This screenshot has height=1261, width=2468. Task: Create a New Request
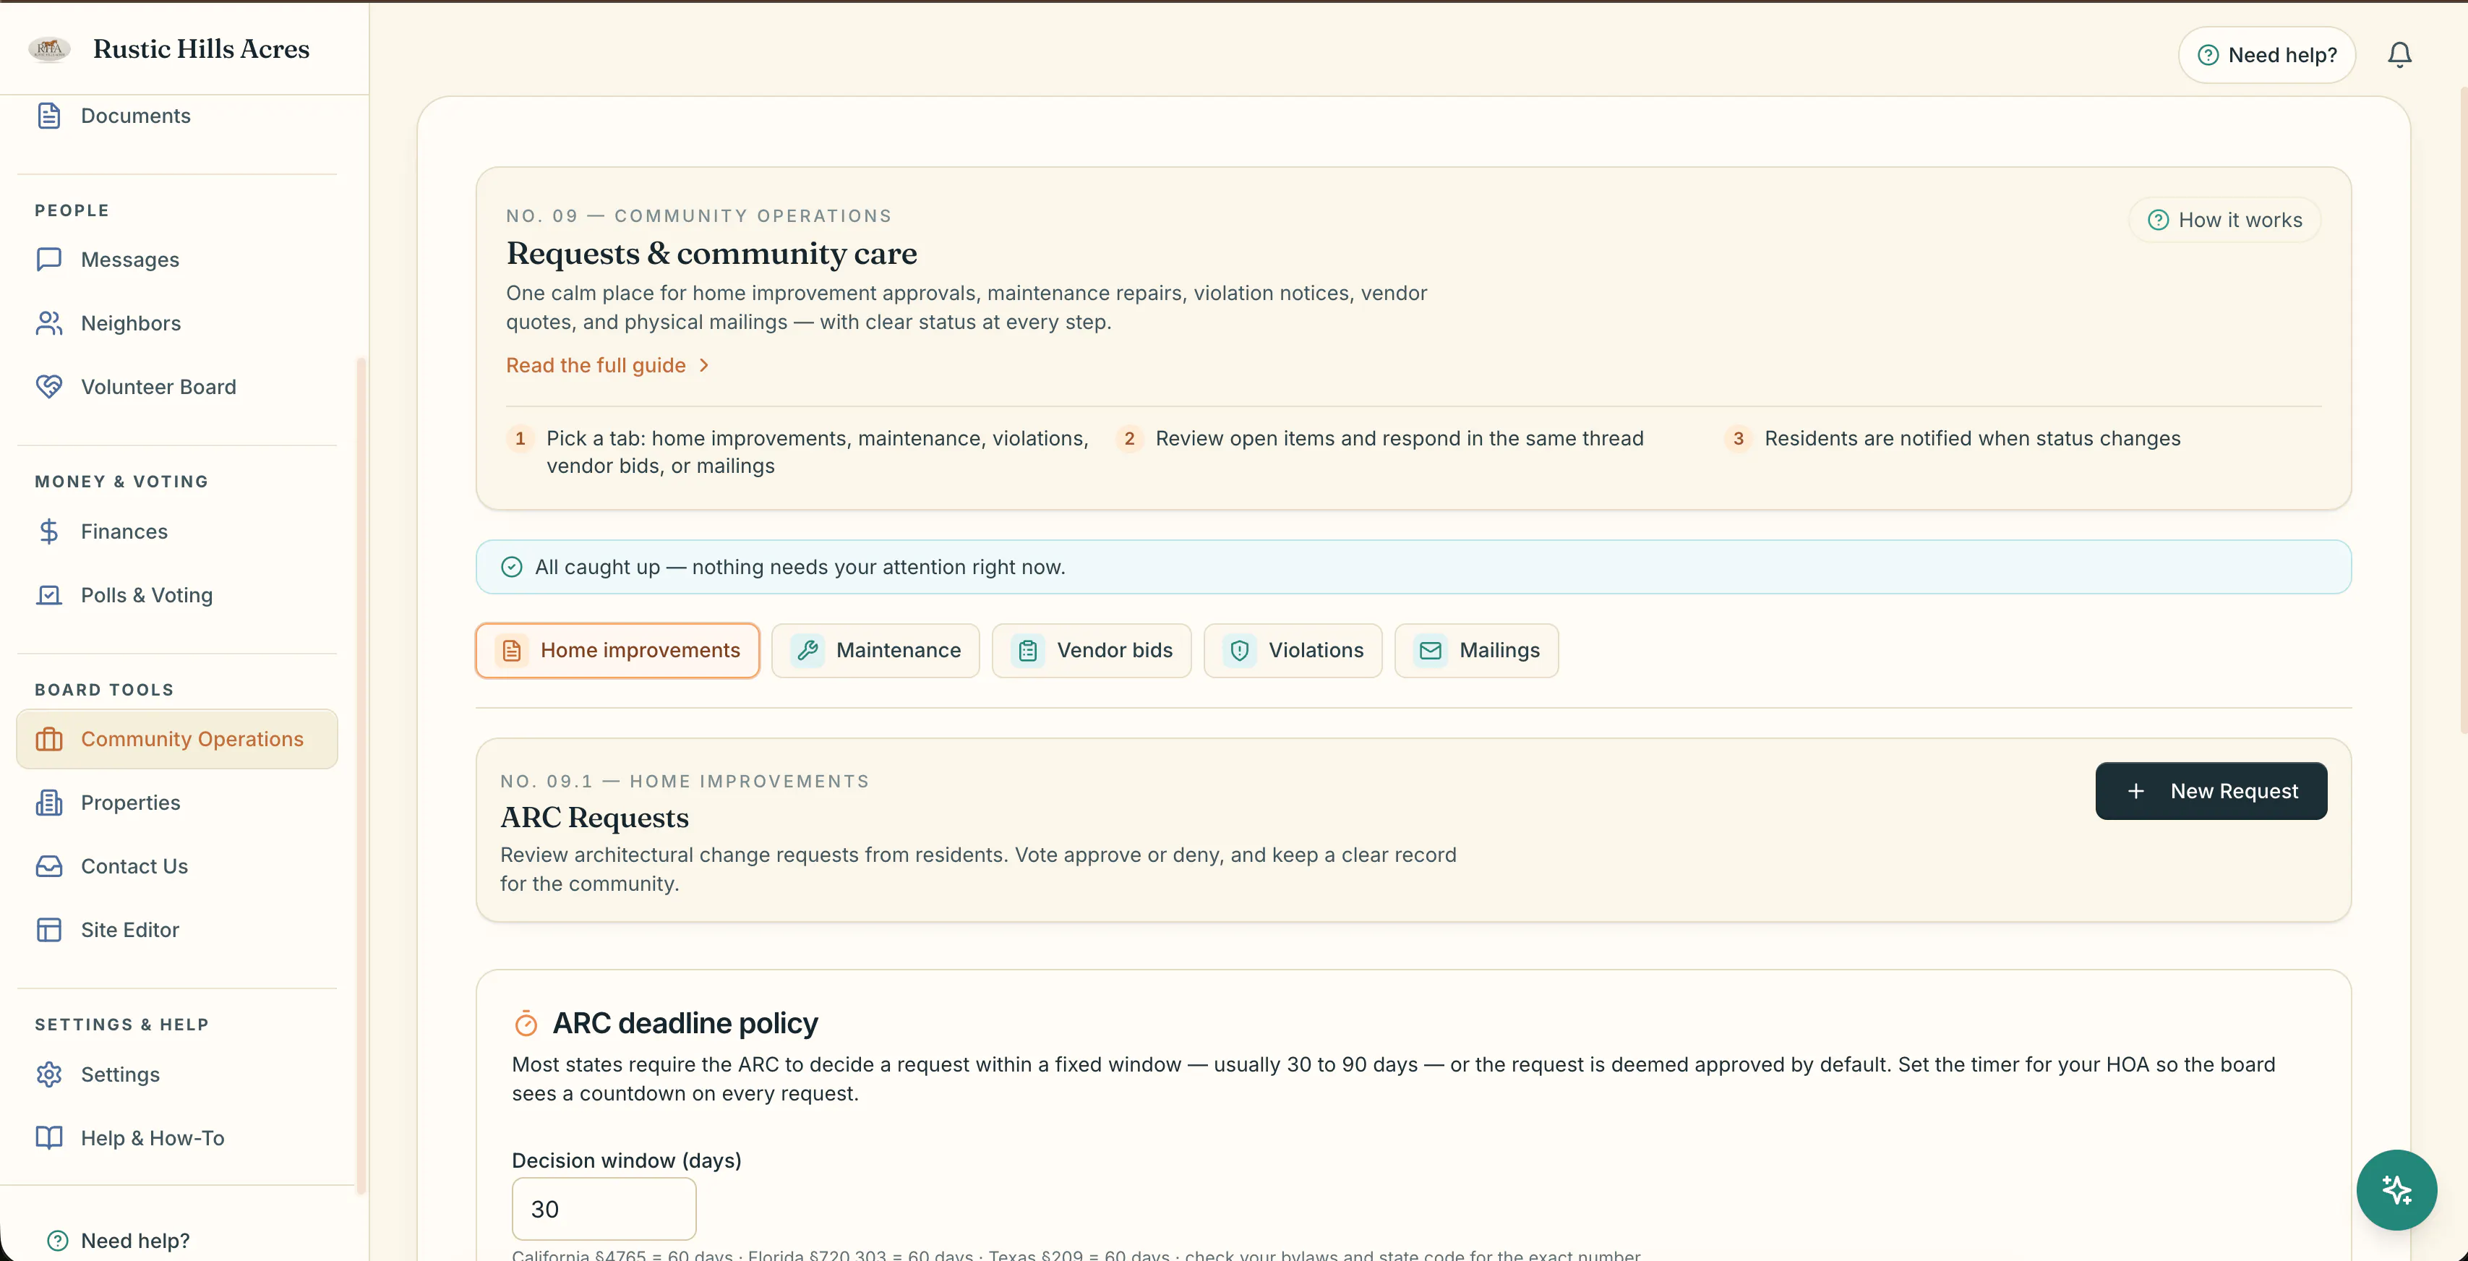2210,792
